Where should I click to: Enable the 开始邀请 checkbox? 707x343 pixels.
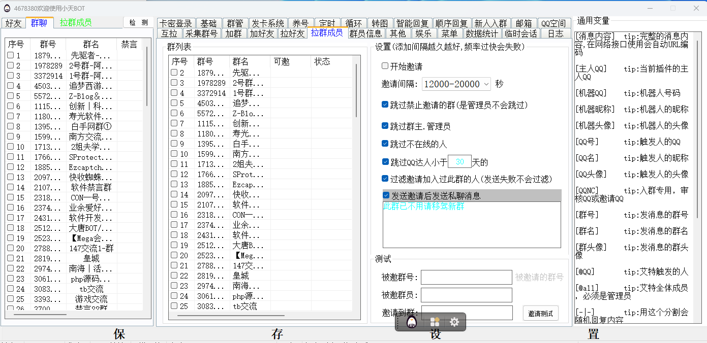pos(385,66)
